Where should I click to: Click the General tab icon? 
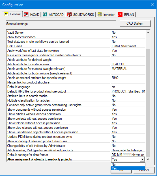(x=6, y=14)
